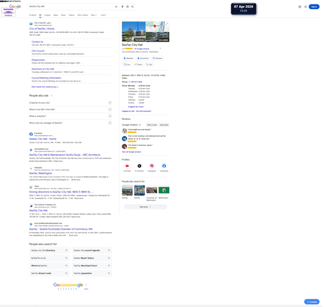Image resolution: width=324 pixels, height=307 pixels.
Task: Click the Facebook result favicon
Action: click(x=31, y=134)
